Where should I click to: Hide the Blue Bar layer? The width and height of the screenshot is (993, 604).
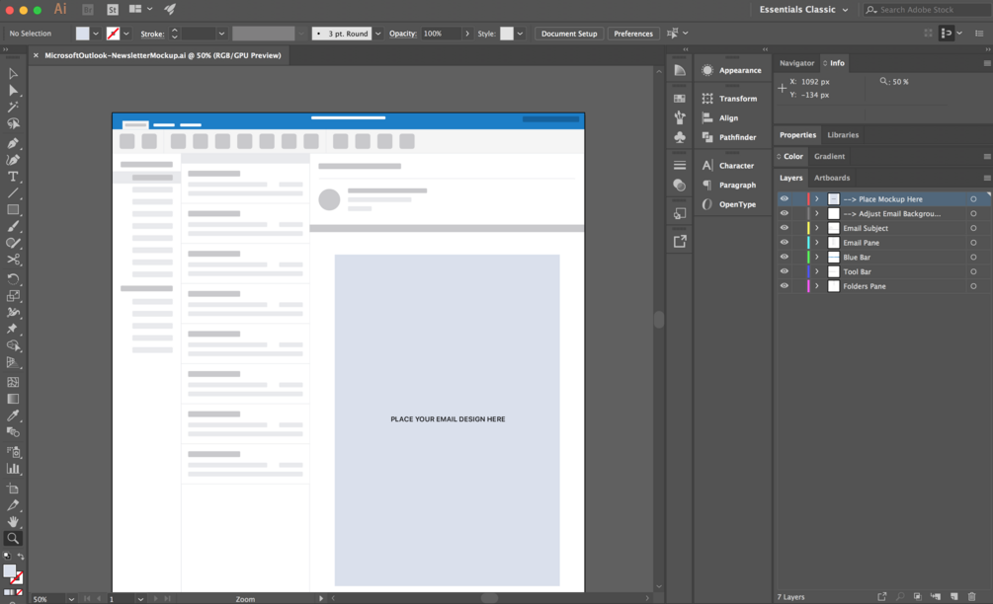(784, 257)
